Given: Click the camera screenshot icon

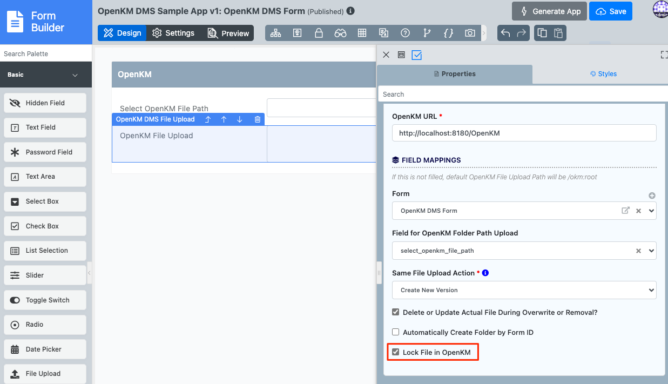Looking at the screenshot, I should [470, 33].
